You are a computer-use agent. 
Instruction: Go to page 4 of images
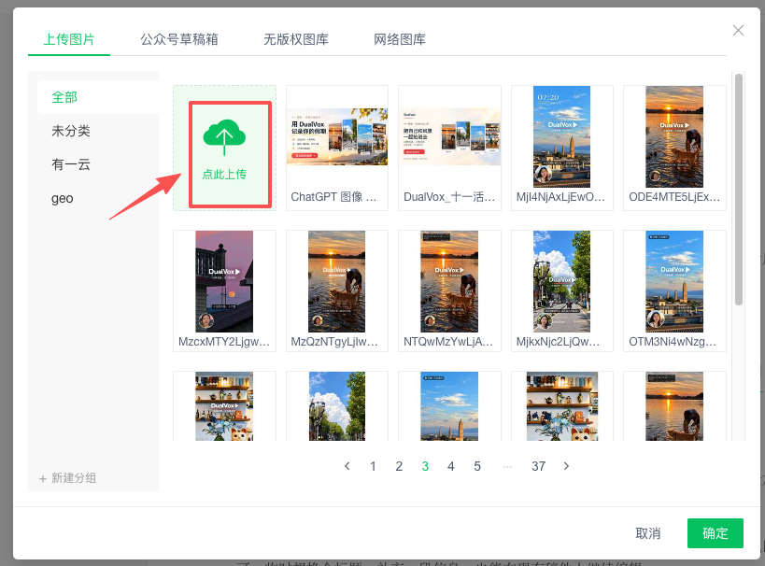click(x=451, y=466)
